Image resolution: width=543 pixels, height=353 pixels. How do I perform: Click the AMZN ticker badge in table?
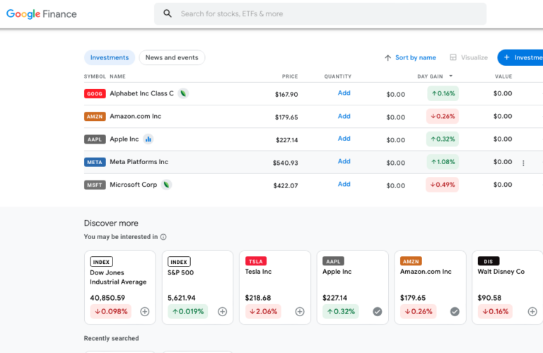point(95,117)
